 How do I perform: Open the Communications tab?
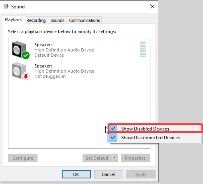click(x=85, y=20)
